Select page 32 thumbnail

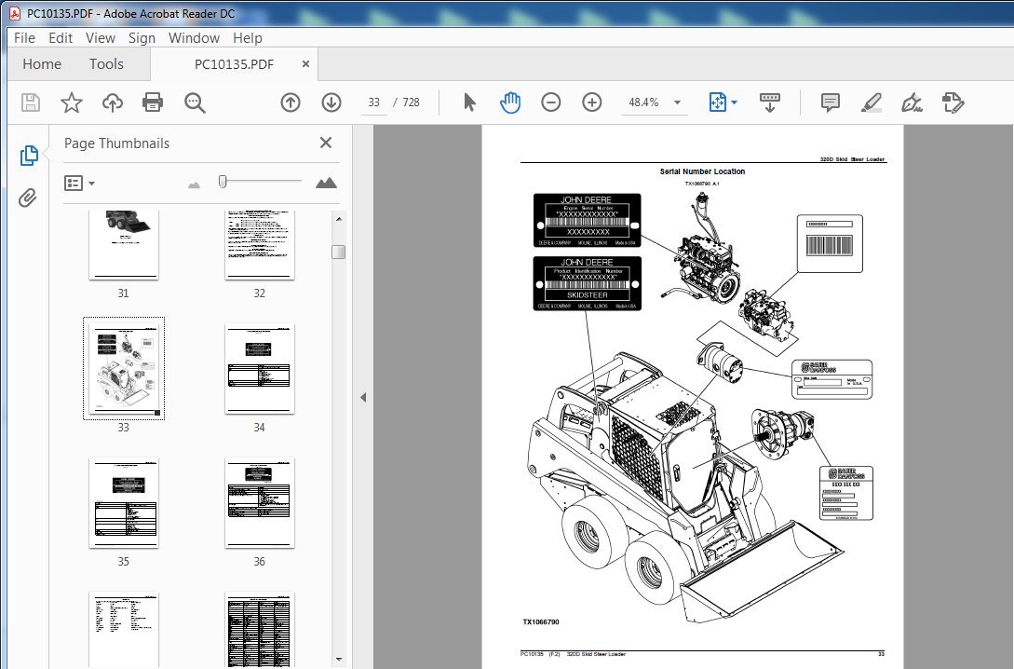pos(260,244)
